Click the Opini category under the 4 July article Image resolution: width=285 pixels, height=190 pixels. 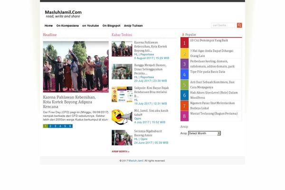point(138,119)
